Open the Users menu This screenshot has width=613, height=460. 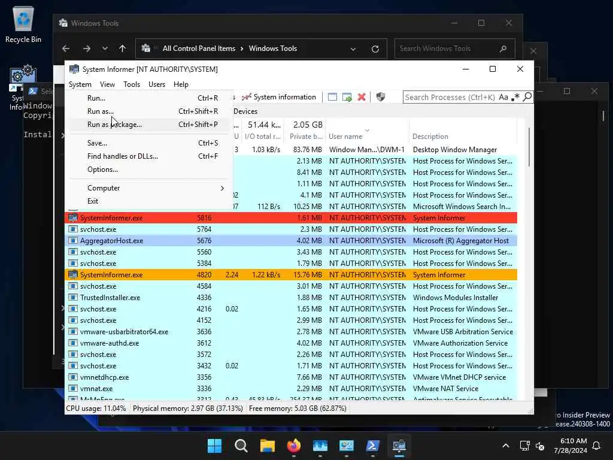point(157,84)
